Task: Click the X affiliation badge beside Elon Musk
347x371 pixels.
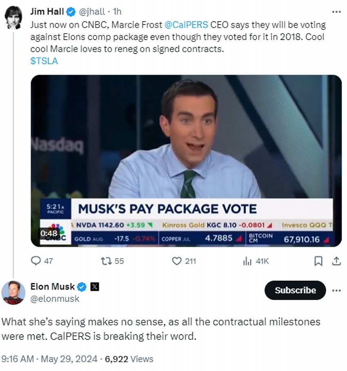Action: [94, 287]
